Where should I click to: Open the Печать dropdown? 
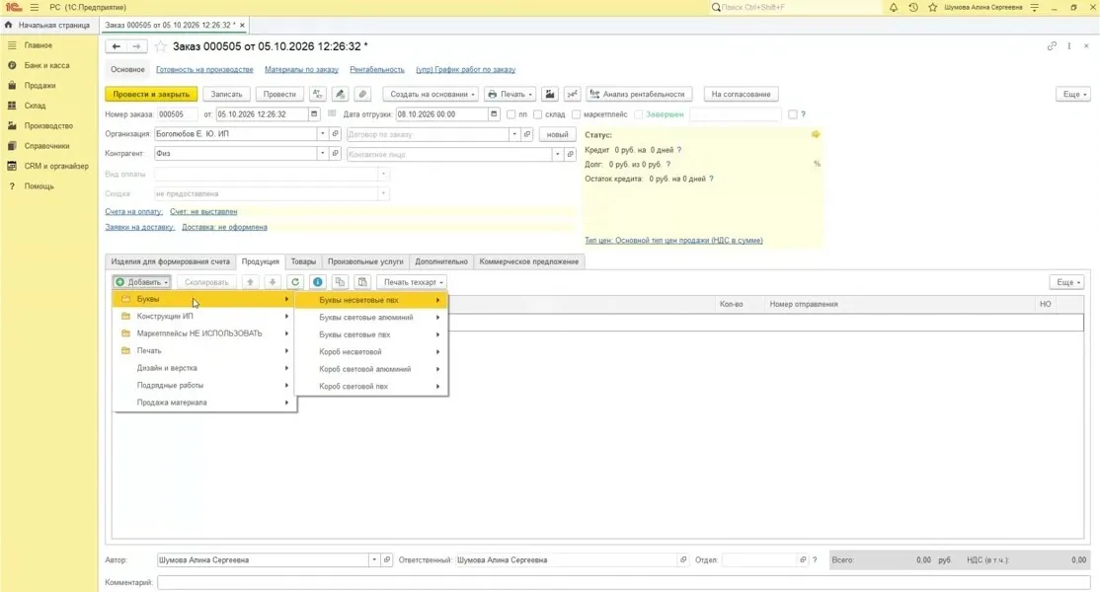click(511, 94)
